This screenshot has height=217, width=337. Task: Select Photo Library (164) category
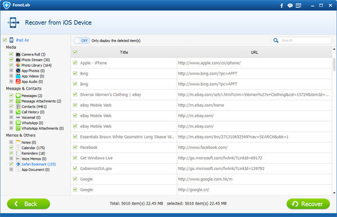(37, 65)
